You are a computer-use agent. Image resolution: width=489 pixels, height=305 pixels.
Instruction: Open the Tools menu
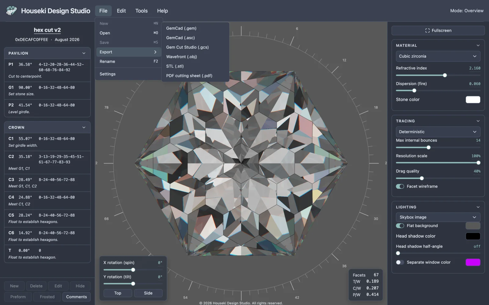point(142,11)
